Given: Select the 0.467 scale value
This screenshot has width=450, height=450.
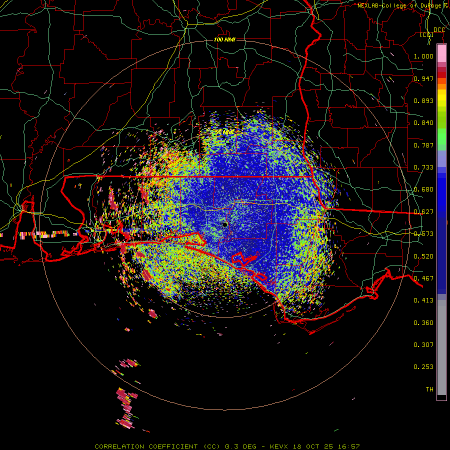Looking at the screenshot, I should 423,278.
